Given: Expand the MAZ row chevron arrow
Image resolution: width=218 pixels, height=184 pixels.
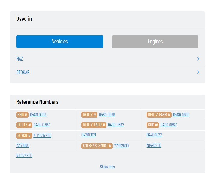Looking at the screenshot, I should (198, 59).
